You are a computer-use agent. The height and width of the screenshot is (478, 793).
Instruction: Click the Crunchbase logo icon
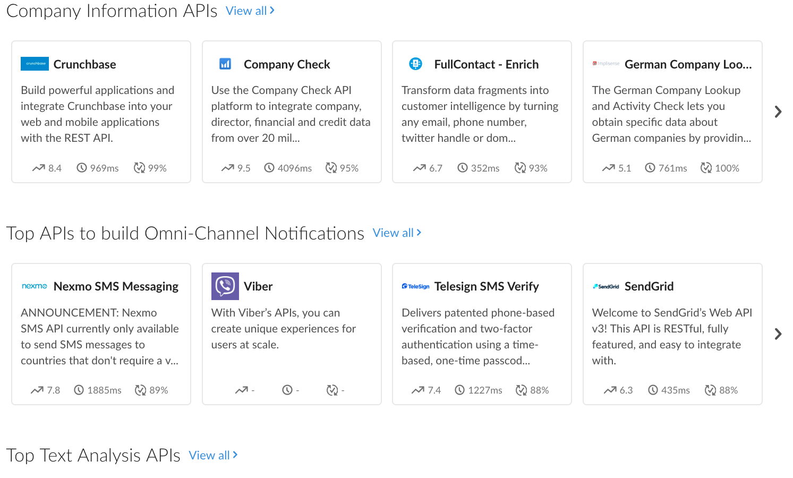pos(35,64)
